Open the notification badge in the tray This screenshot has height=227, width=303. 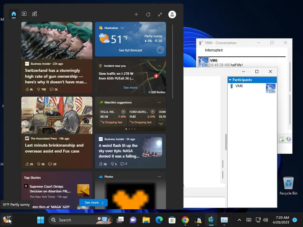[295, 220]
